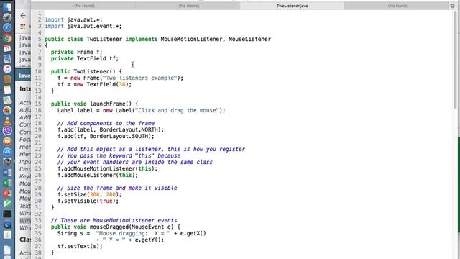Click the add tab button in the tab bar
The image size is (460, 259).
coord(452,6)
